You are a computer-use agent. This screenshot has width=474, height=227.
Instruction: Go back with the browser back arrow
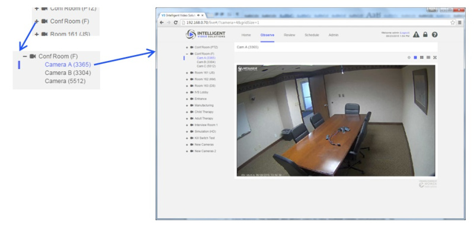(162, 23)
